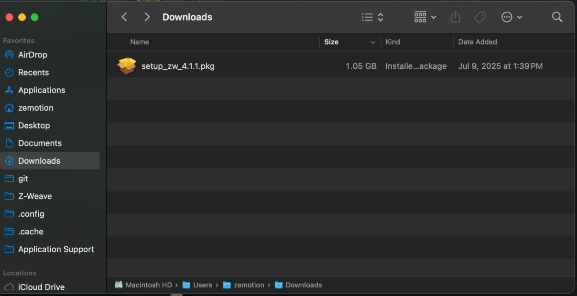Open the Edit Tags icon
Image resolution: width=577 pixels, height=296 pixels.
coord(479,17)
